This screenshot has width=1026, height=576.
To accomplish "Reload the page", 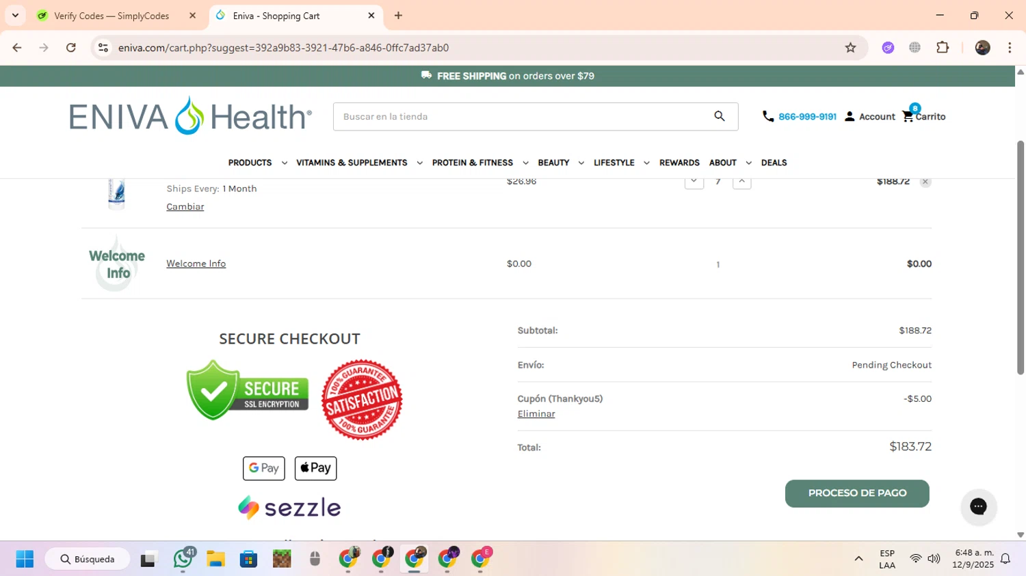I will (x=71, y=48).
